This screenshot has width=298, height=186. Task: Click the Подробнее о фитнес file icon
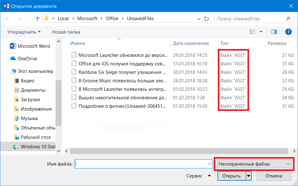point(74,106)
